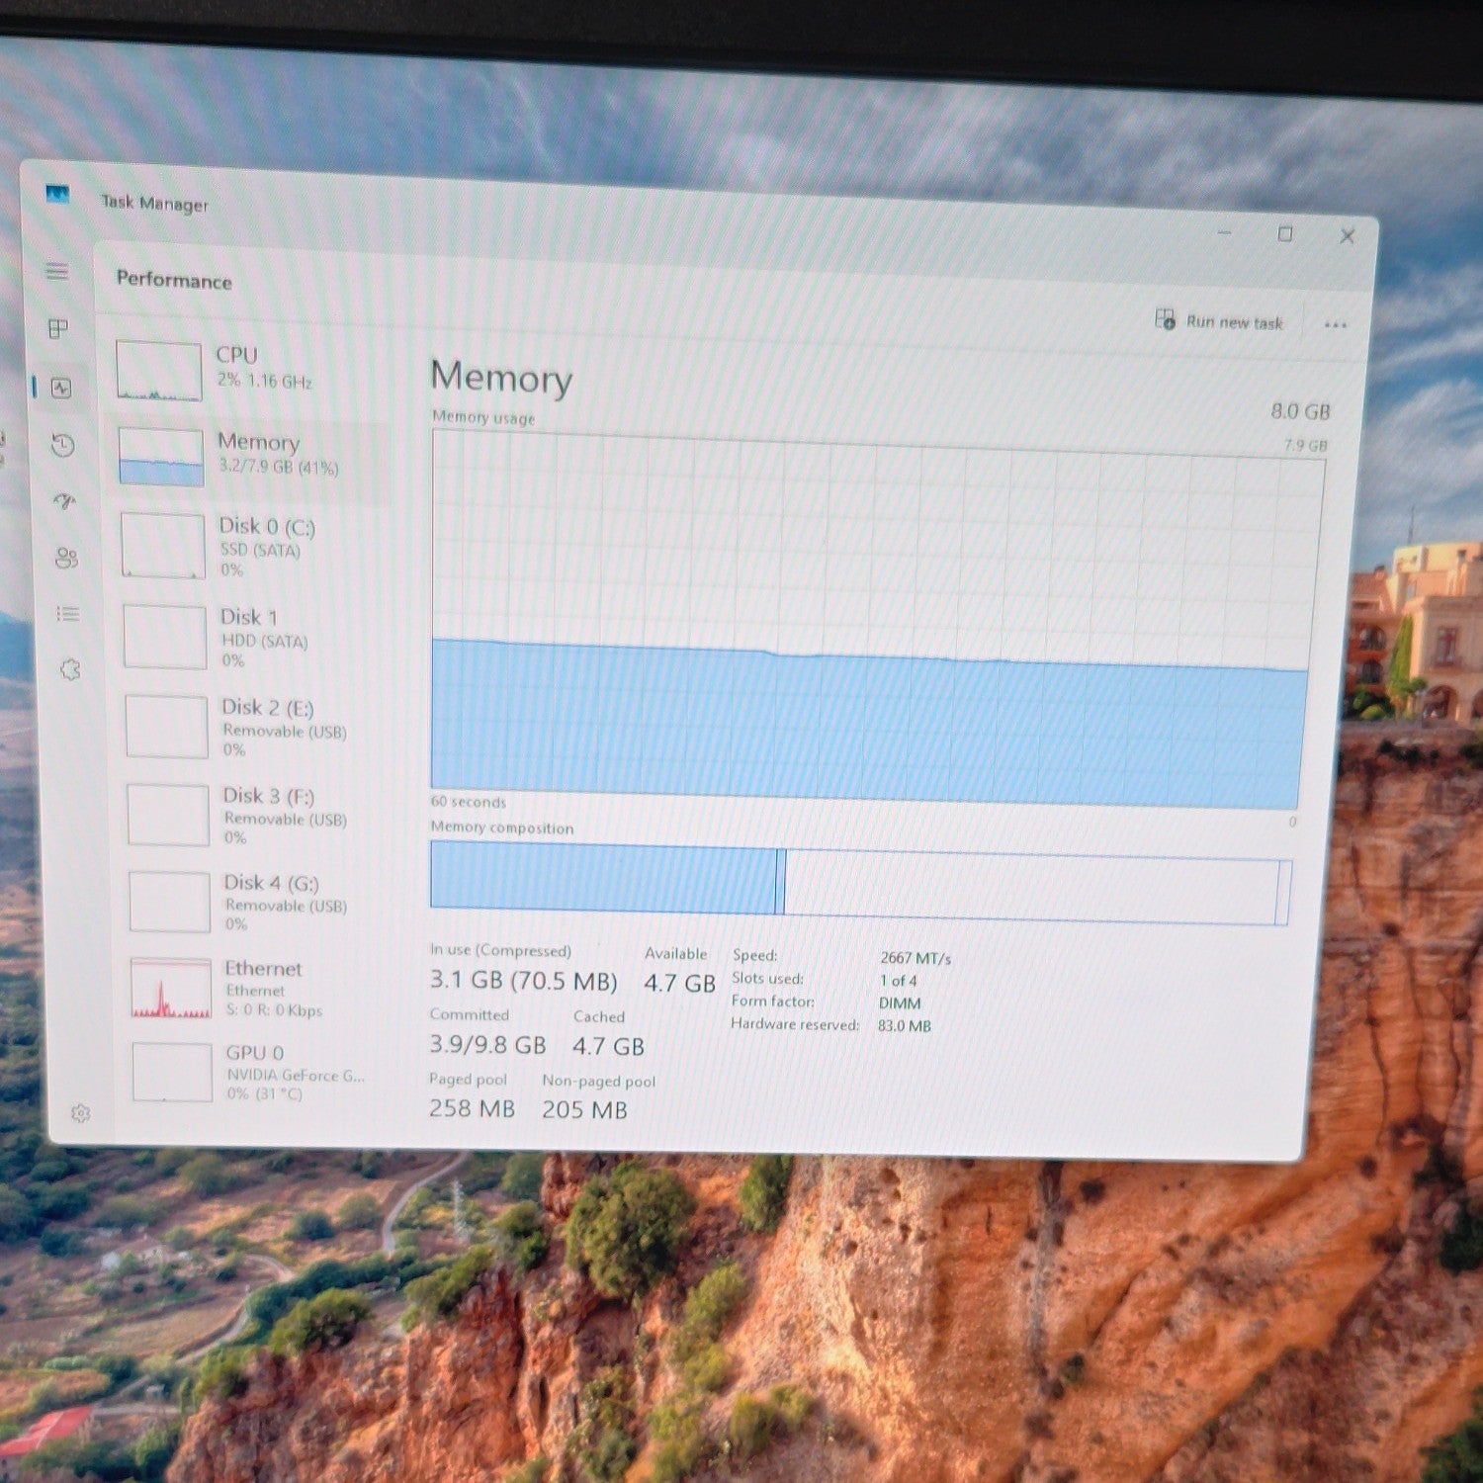Maximize the Task Manager window

point(1285,234)
